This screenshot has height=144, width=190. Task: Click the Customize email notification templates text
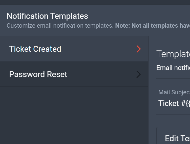click(x=60, y=26)
